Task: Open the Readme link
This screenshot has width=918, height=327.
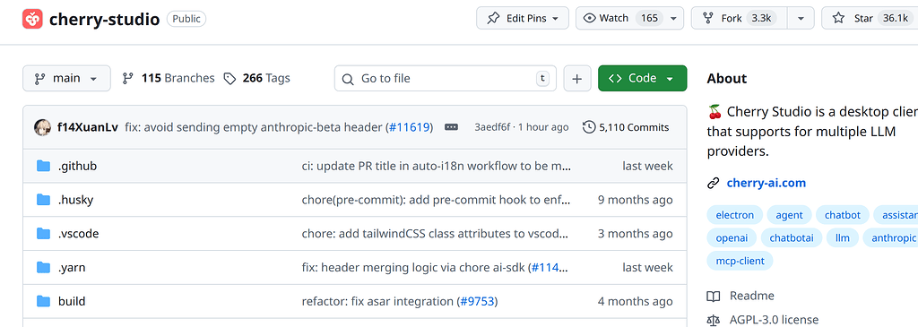Action: pyautogui.click(x=752, y=296)
